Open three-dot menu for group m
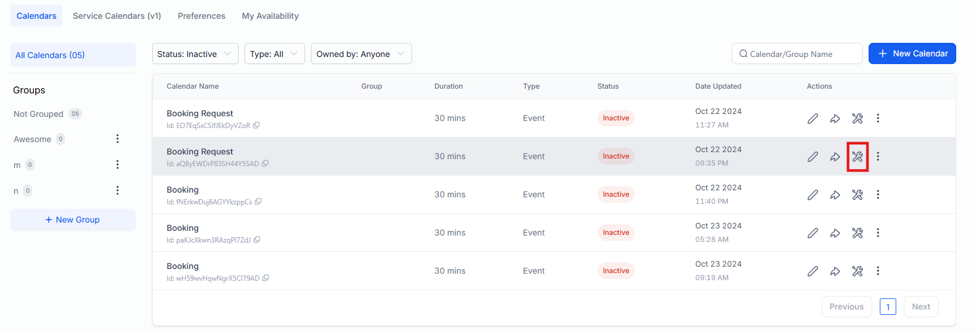Viewport: 975px width, 333px height. coord(118,165)
